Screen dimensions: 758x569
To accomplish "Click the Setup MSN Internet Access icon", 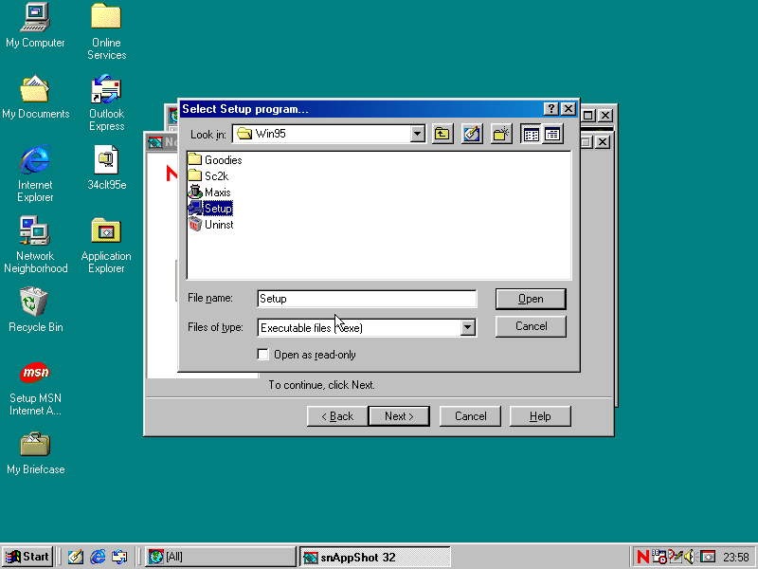I will click(35, 388).
